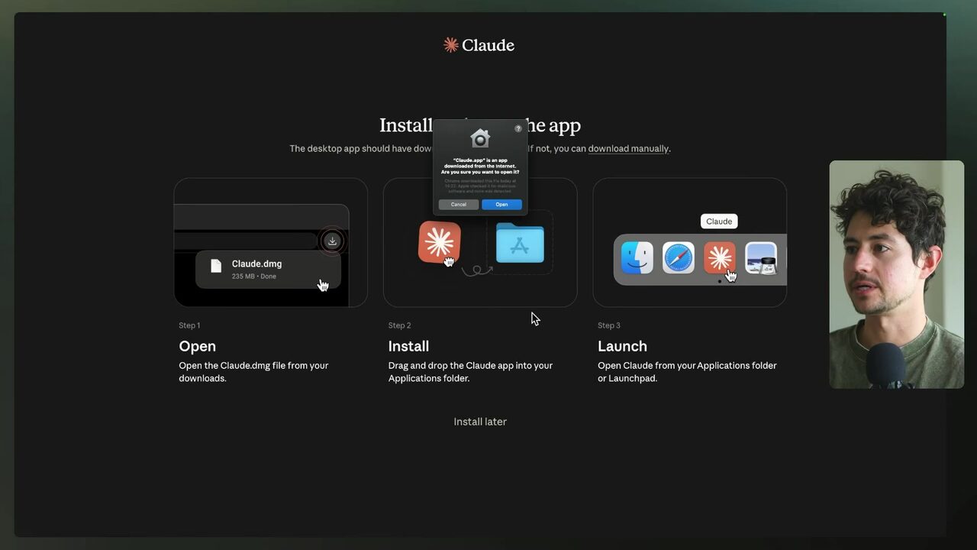This screenshot has height=550, width=977.
Task: Choose "Install later"
Action: tap(480, 422)
